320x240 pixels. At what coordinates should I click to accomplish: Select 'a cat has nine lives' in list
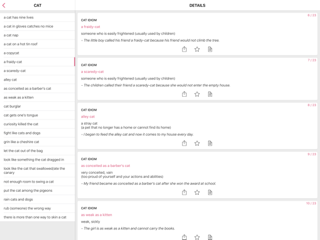click(x=38, y=17)
